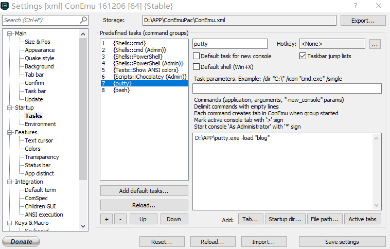Click the Donate button
390x249 pixels.
(21, 241)
